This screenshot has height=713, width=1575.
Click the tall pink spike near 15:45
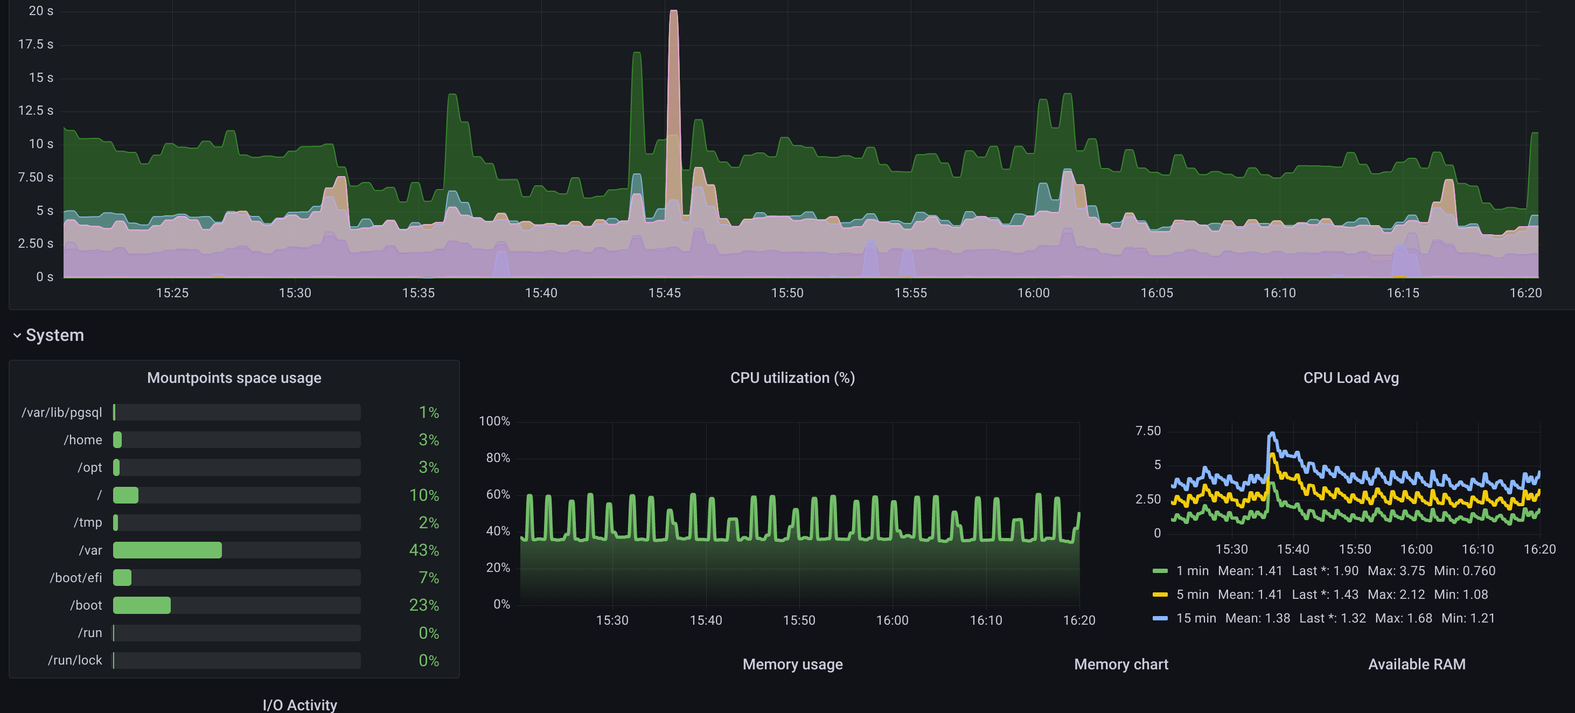pyautogui.click(x=673, y=73)
